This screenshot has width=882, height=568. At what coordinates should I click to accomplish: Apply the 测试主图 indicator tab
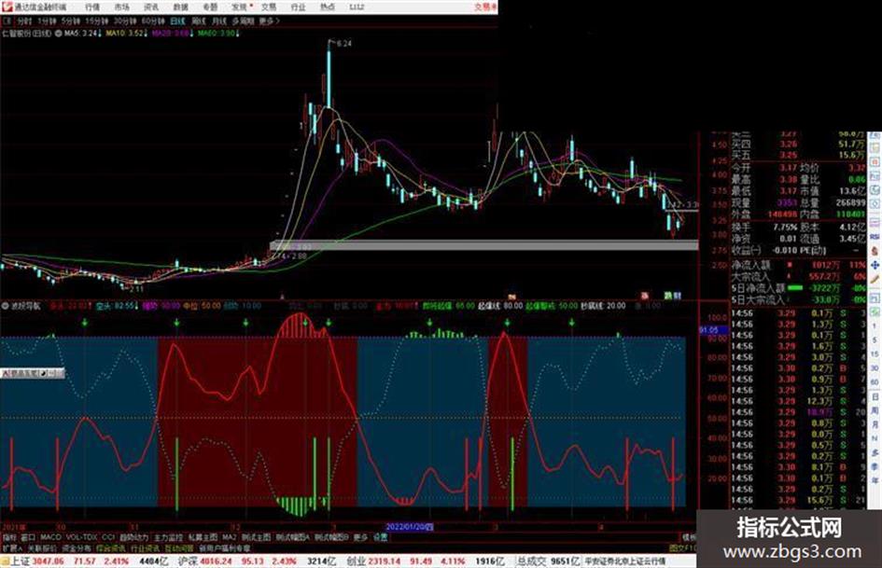click(257, 537)
